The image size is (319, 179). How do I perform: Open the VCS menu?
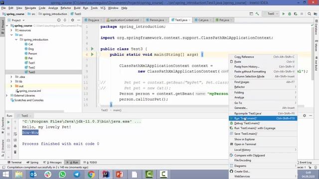[x=103, y=8]
